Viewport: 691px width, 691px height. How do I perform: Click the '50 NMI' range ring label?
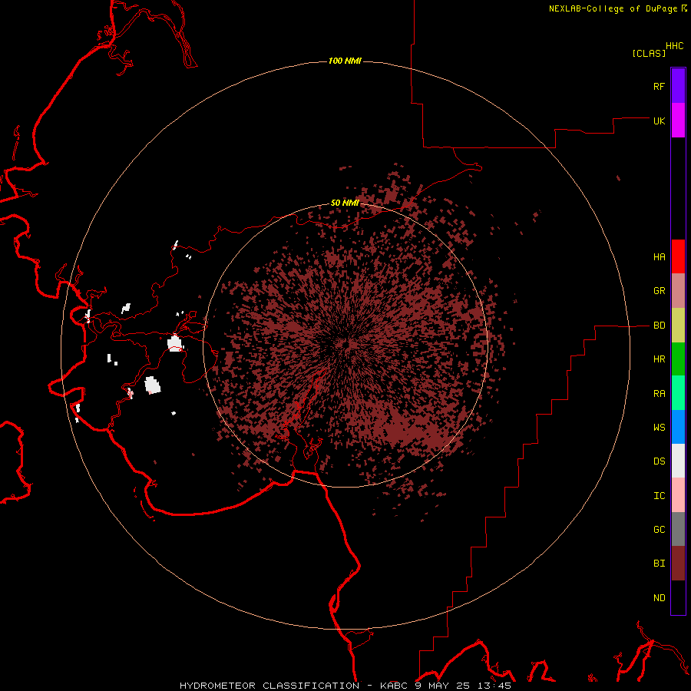pos(345,203)
